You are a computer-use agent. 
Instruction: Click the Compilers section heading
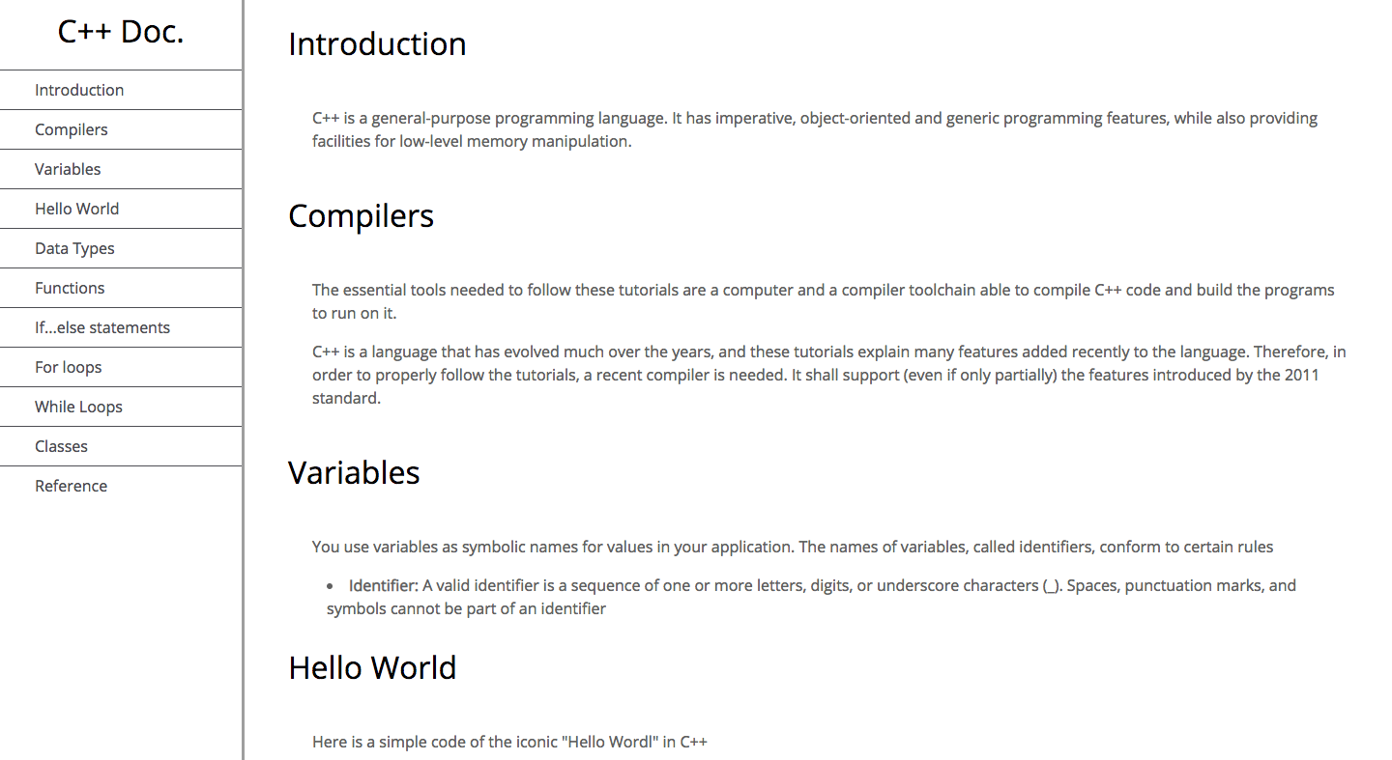click(x=361, y=215)
